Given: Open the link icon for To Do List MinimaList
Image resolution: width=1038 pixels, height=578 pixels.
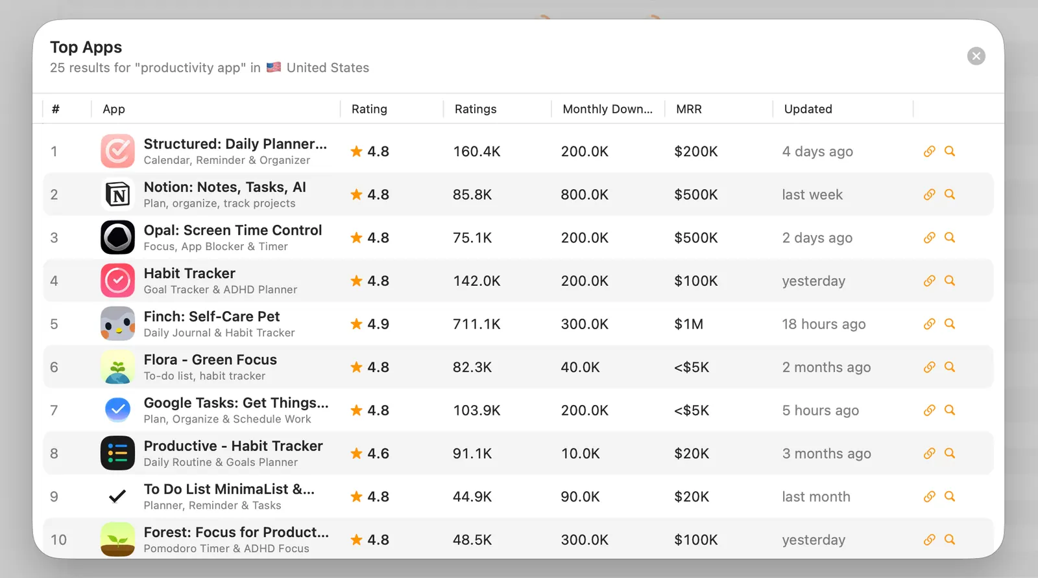Looking at the screenshot, I should pos(929,496).
